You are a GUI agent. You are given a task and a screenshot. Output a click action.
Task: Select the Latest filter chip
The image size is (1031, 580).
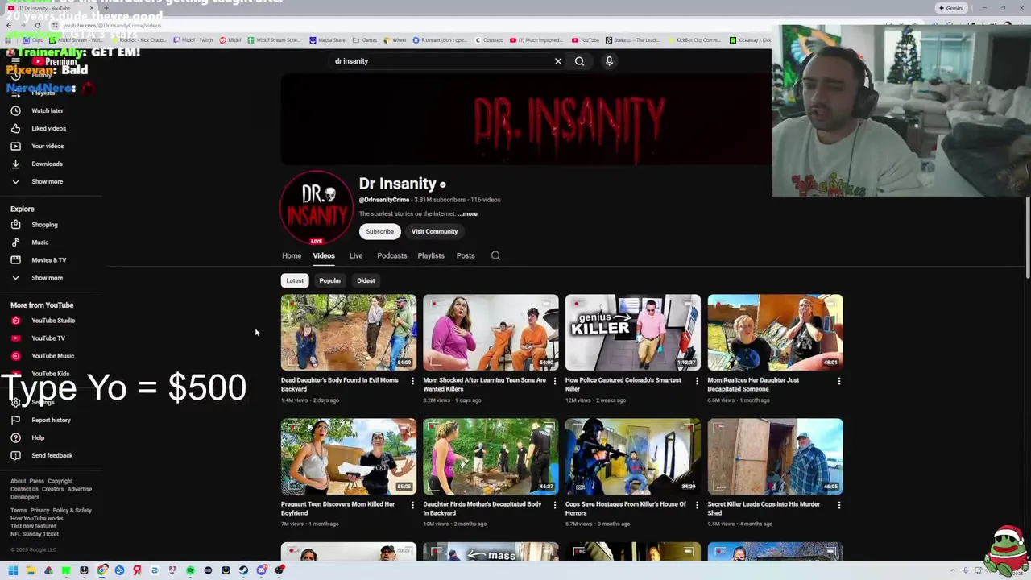[x=295, y=280]
